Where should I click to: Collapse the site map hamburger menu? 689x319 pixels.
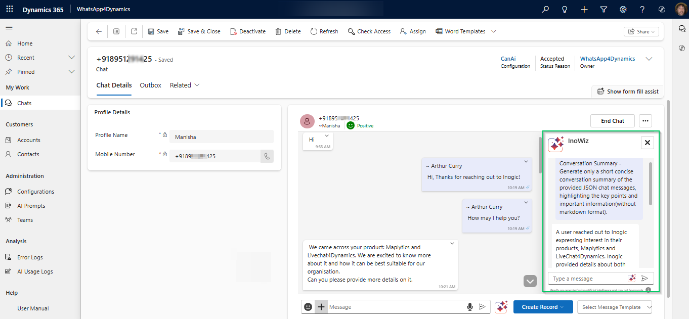(9, 27)
